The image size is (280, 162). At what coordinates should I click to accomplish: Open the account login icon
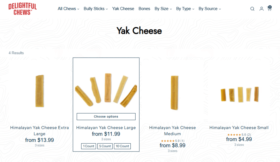tap(262, 9)
